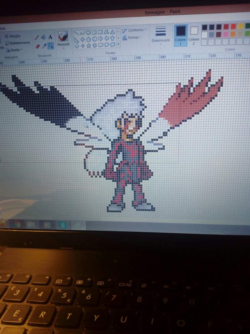Pick the cloud callout shape
The height and width of the screenshot is (334, 250).
tap(113, 44)
